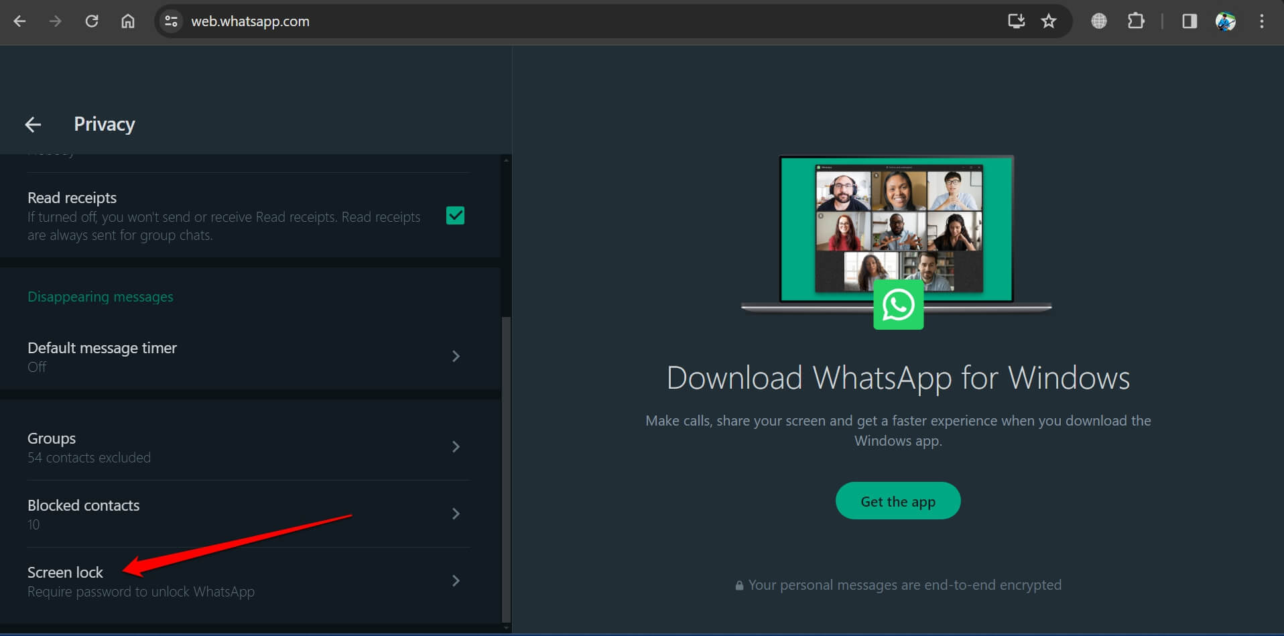This screenshot has height=636, width=1284.
Task: Click 'Require password to unlock WhatsApp' text
Action: pos(141,592)
